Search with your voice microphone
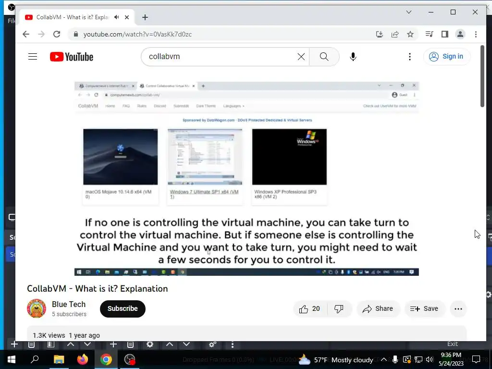Screen dimensions: 492x369 pos(353,57)
